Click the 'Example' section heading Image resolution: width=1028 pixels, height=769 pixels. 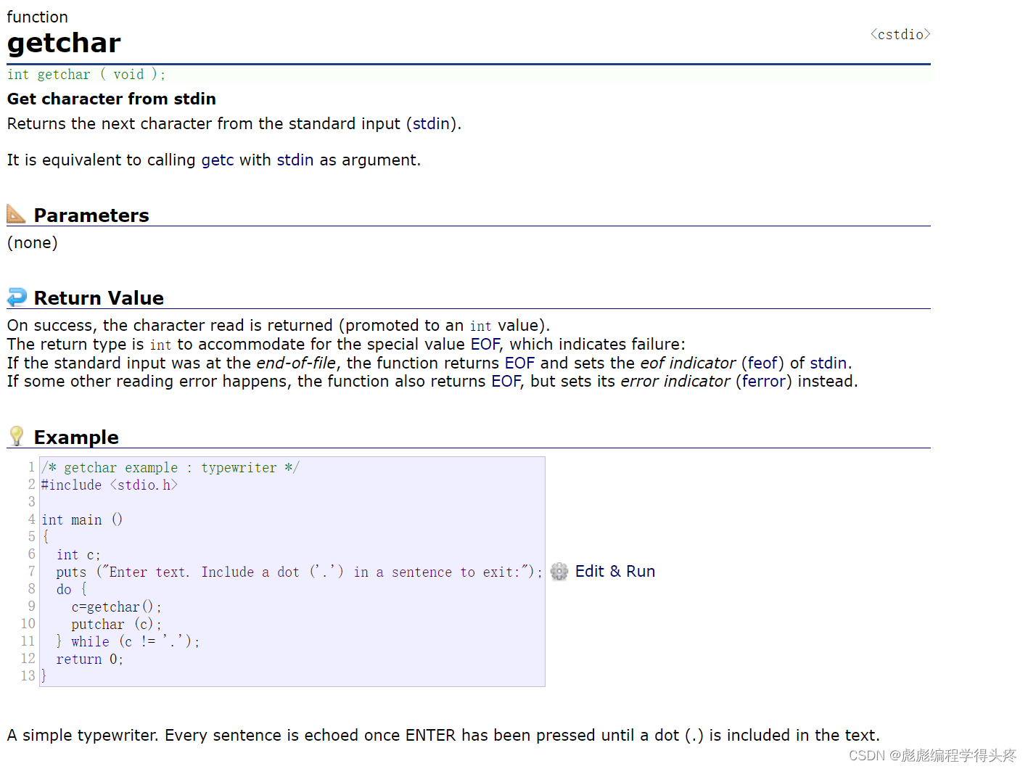(x=76, y=437)
